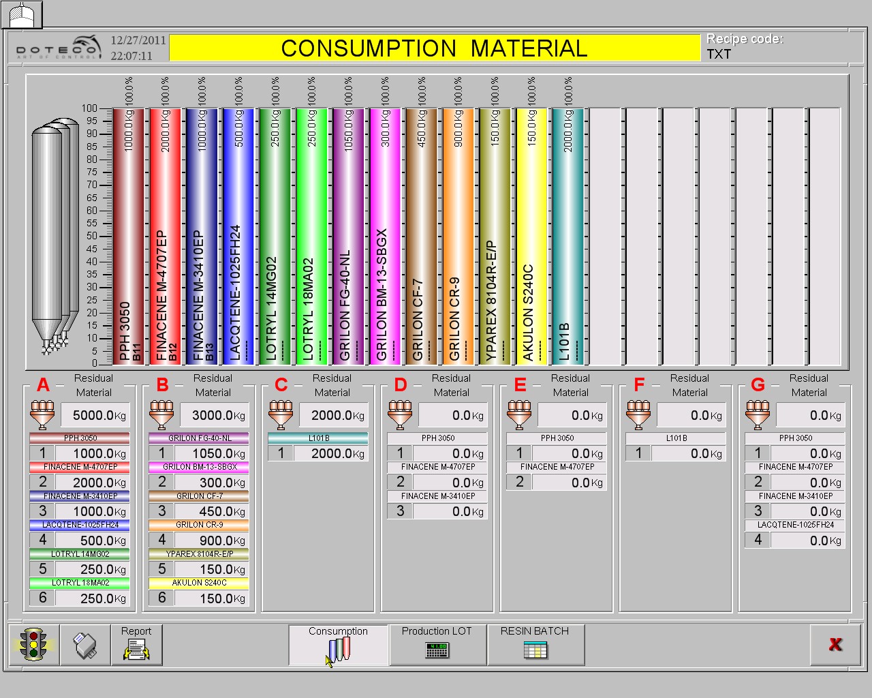This screenshot has height=698, width=872.
Task: Select the PPH 3050 red-brown bar
Action: [129, 236]
